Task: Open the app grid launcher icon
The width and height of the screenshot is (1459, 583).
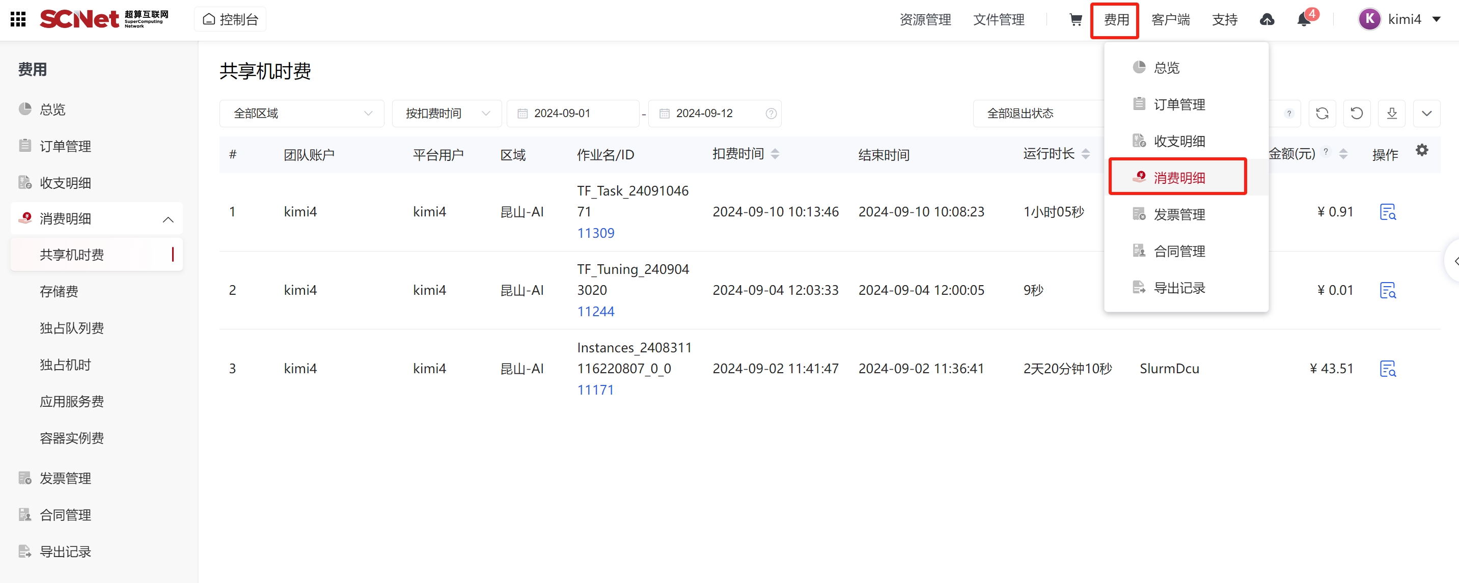Action: point(18,19)
